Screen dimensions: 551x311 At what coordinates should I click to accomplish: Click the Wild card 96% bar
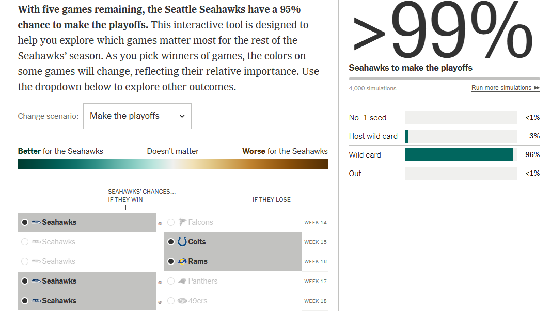(x=459, y=154)
